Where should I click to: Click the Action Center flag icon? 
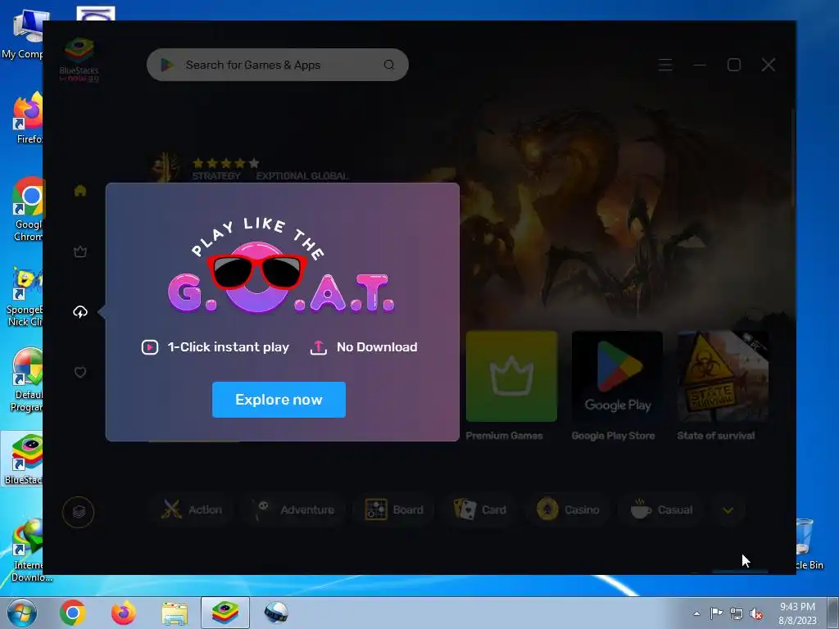pyautogui.click(x=716, y=613)
